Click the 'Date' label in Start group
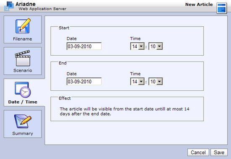Screen dimensions: 231x159 pos(71,38)
